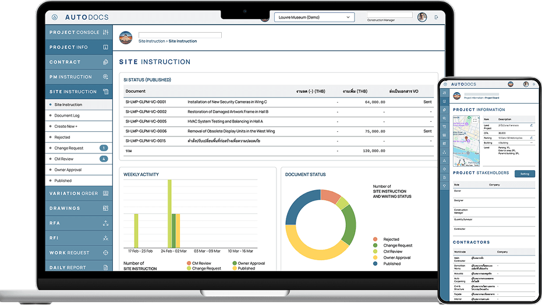Click the Project Info icon in sidebar
The width and height of the screenshot is (542, 305).
105,47
